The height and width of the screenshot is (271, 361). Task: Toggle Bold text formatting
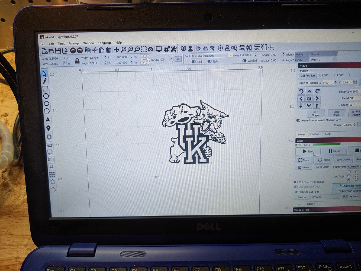point(194,62)
